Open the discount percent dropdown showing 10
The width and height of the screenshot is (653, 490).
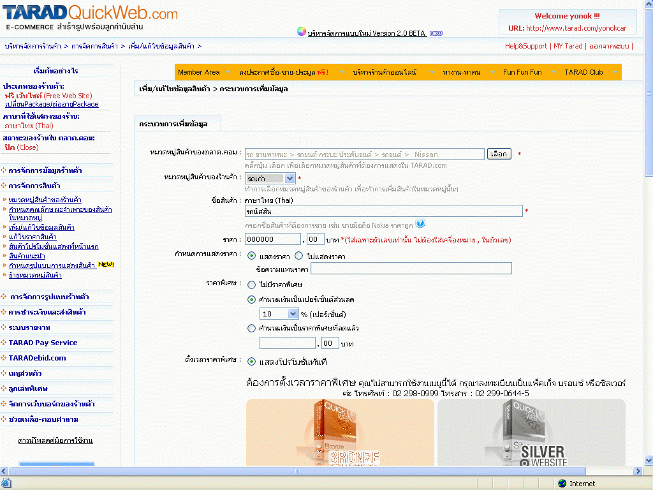pyautogui.click(x=279, y=314)
